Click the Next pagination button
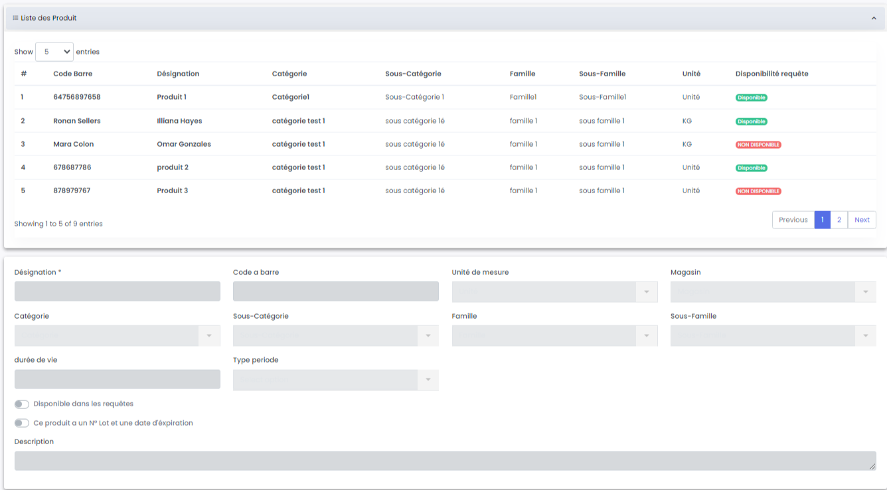Image resolution: width=887 pixels, height=490 pixels. tap(862, 220)
